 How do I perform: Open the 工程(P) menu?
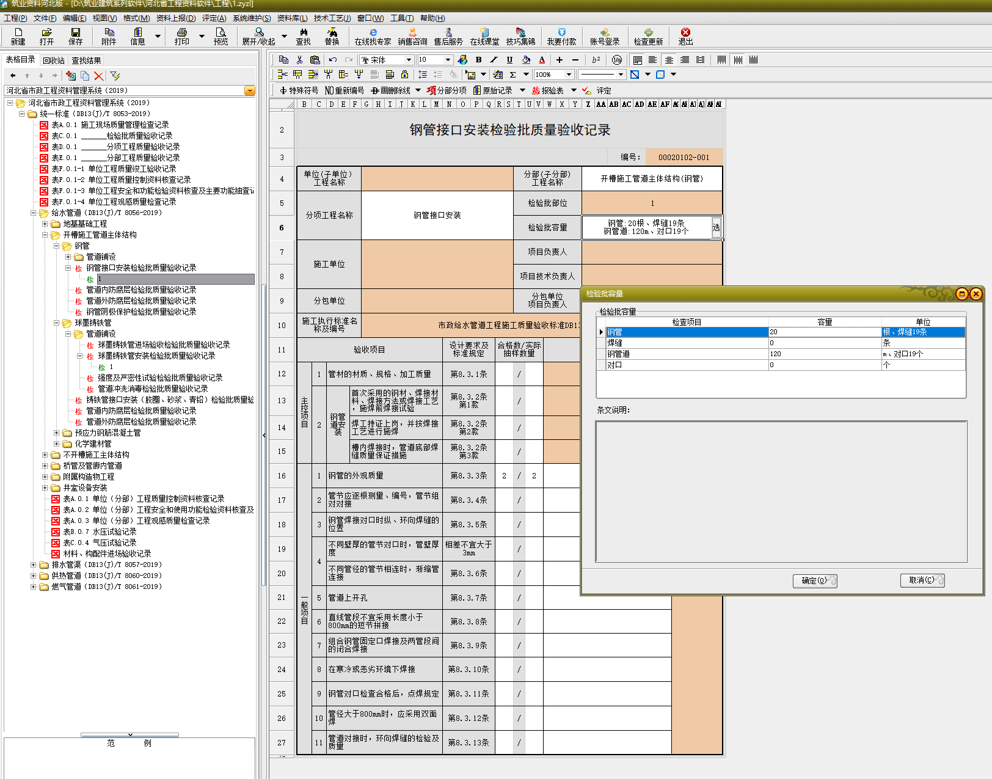point(15,18)
